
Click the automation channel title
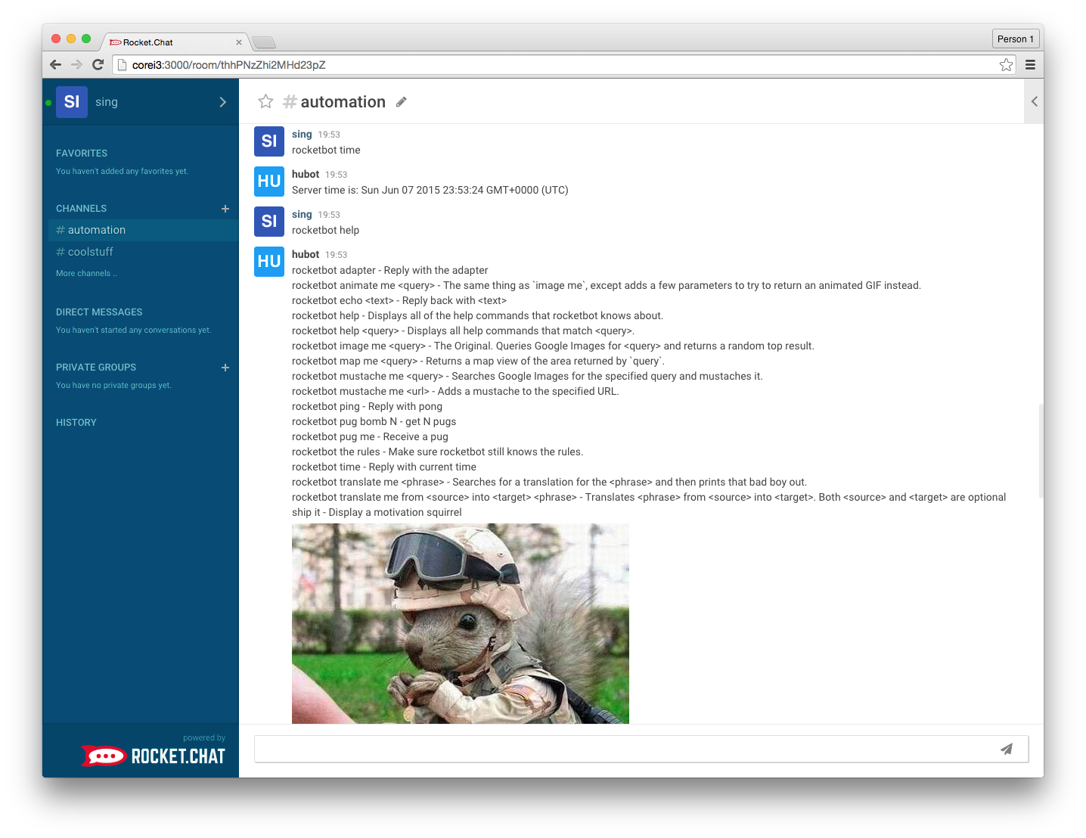(x=343, y=102)
